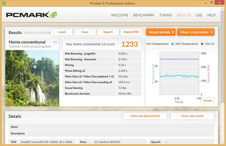Click the 46min 48s duration value
Viewport: 226px width, 146px height.
[x=125, y=94]
